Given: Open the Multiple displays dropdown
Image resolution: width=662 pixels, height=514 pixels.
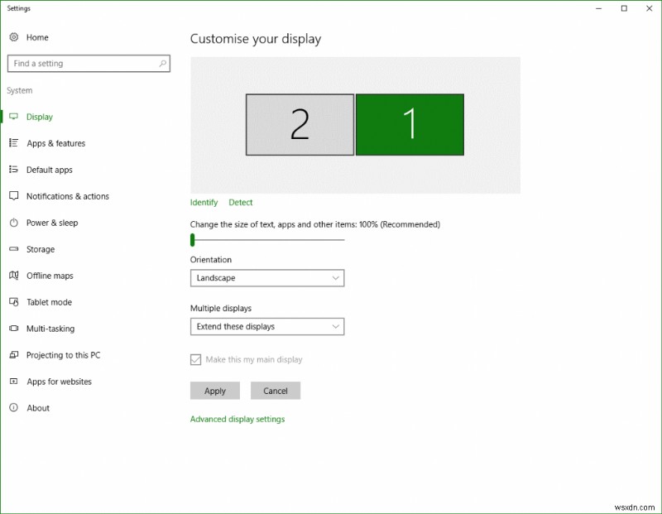Looking at the screenshot, I should coord(266,326).
